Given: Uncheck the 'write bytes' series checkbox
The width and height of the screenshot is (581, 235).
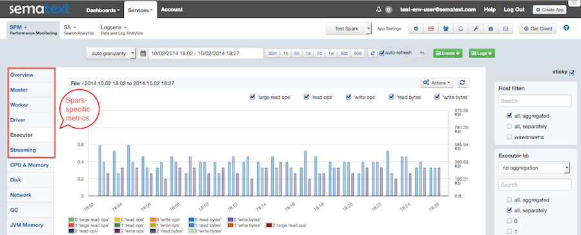Looking at the screenshot, I should (437, 97).
